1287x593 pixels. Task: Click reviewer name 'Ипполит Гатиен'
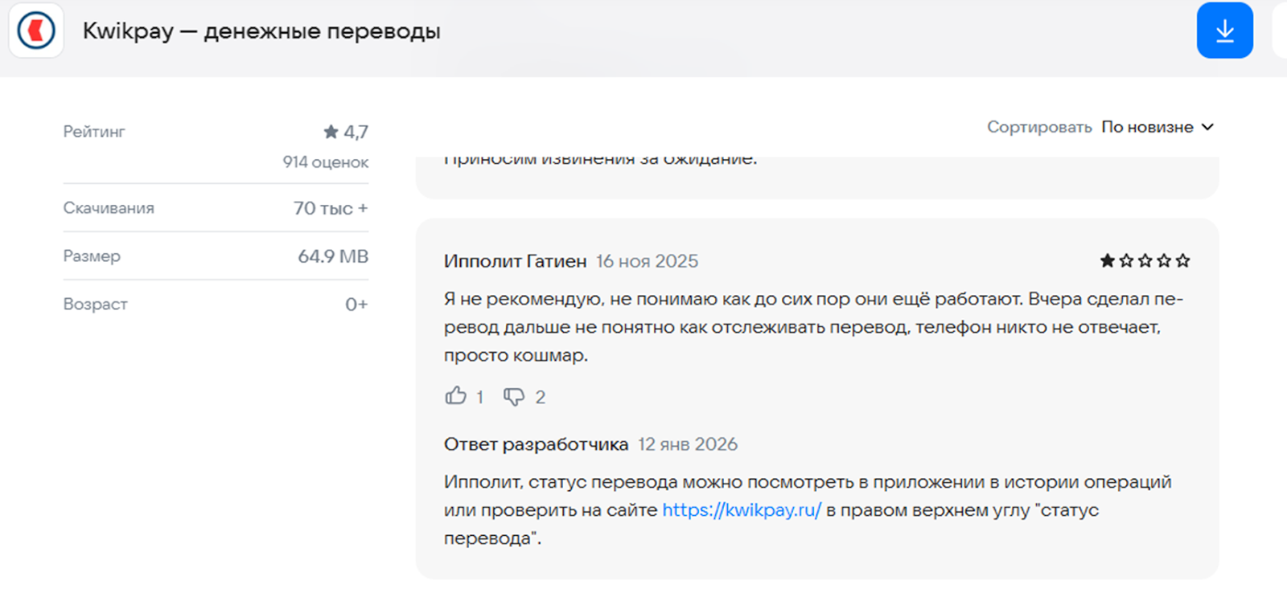point(515,261)
